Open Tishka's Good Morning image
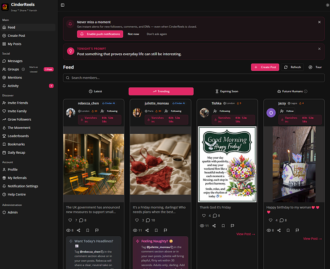330x269 pixels. (x=227, y=164)
